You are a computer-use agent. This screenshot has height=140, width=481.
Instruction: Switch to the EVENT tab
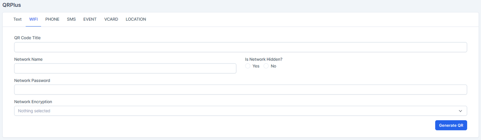point(90,19)
